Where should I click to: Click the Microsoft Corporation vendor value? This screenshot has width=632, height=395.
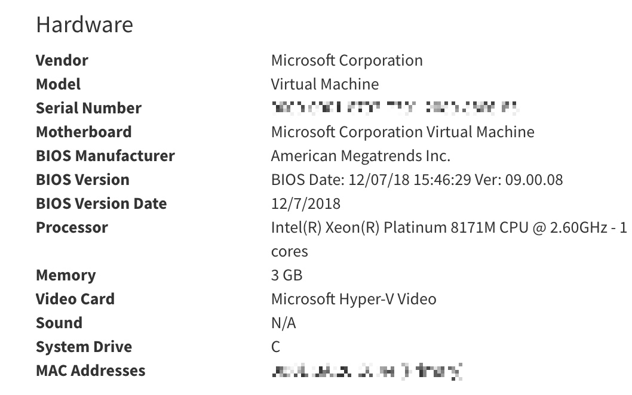pyautogui.click(x=346, y=60)
